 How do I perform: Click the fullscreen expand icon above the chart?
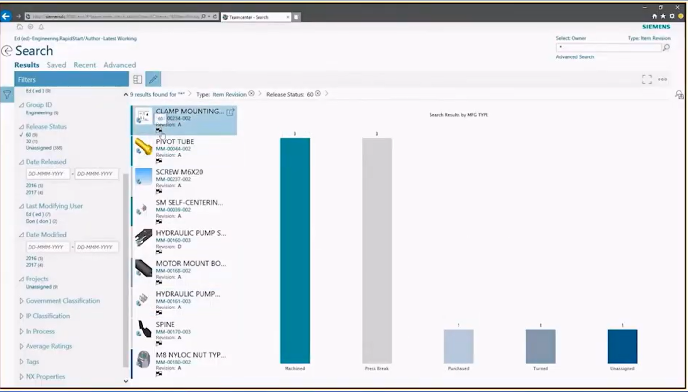[x=646, y=79]
